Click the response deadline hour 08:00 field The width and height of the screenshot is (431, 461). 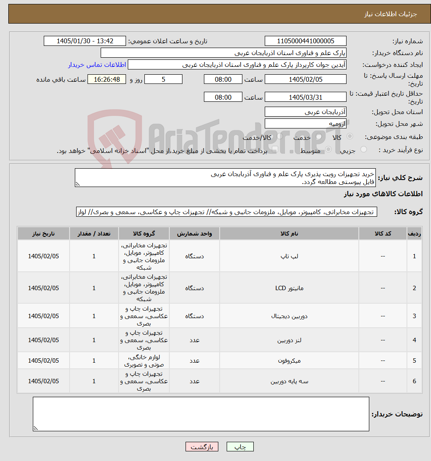tap(223, 80)
